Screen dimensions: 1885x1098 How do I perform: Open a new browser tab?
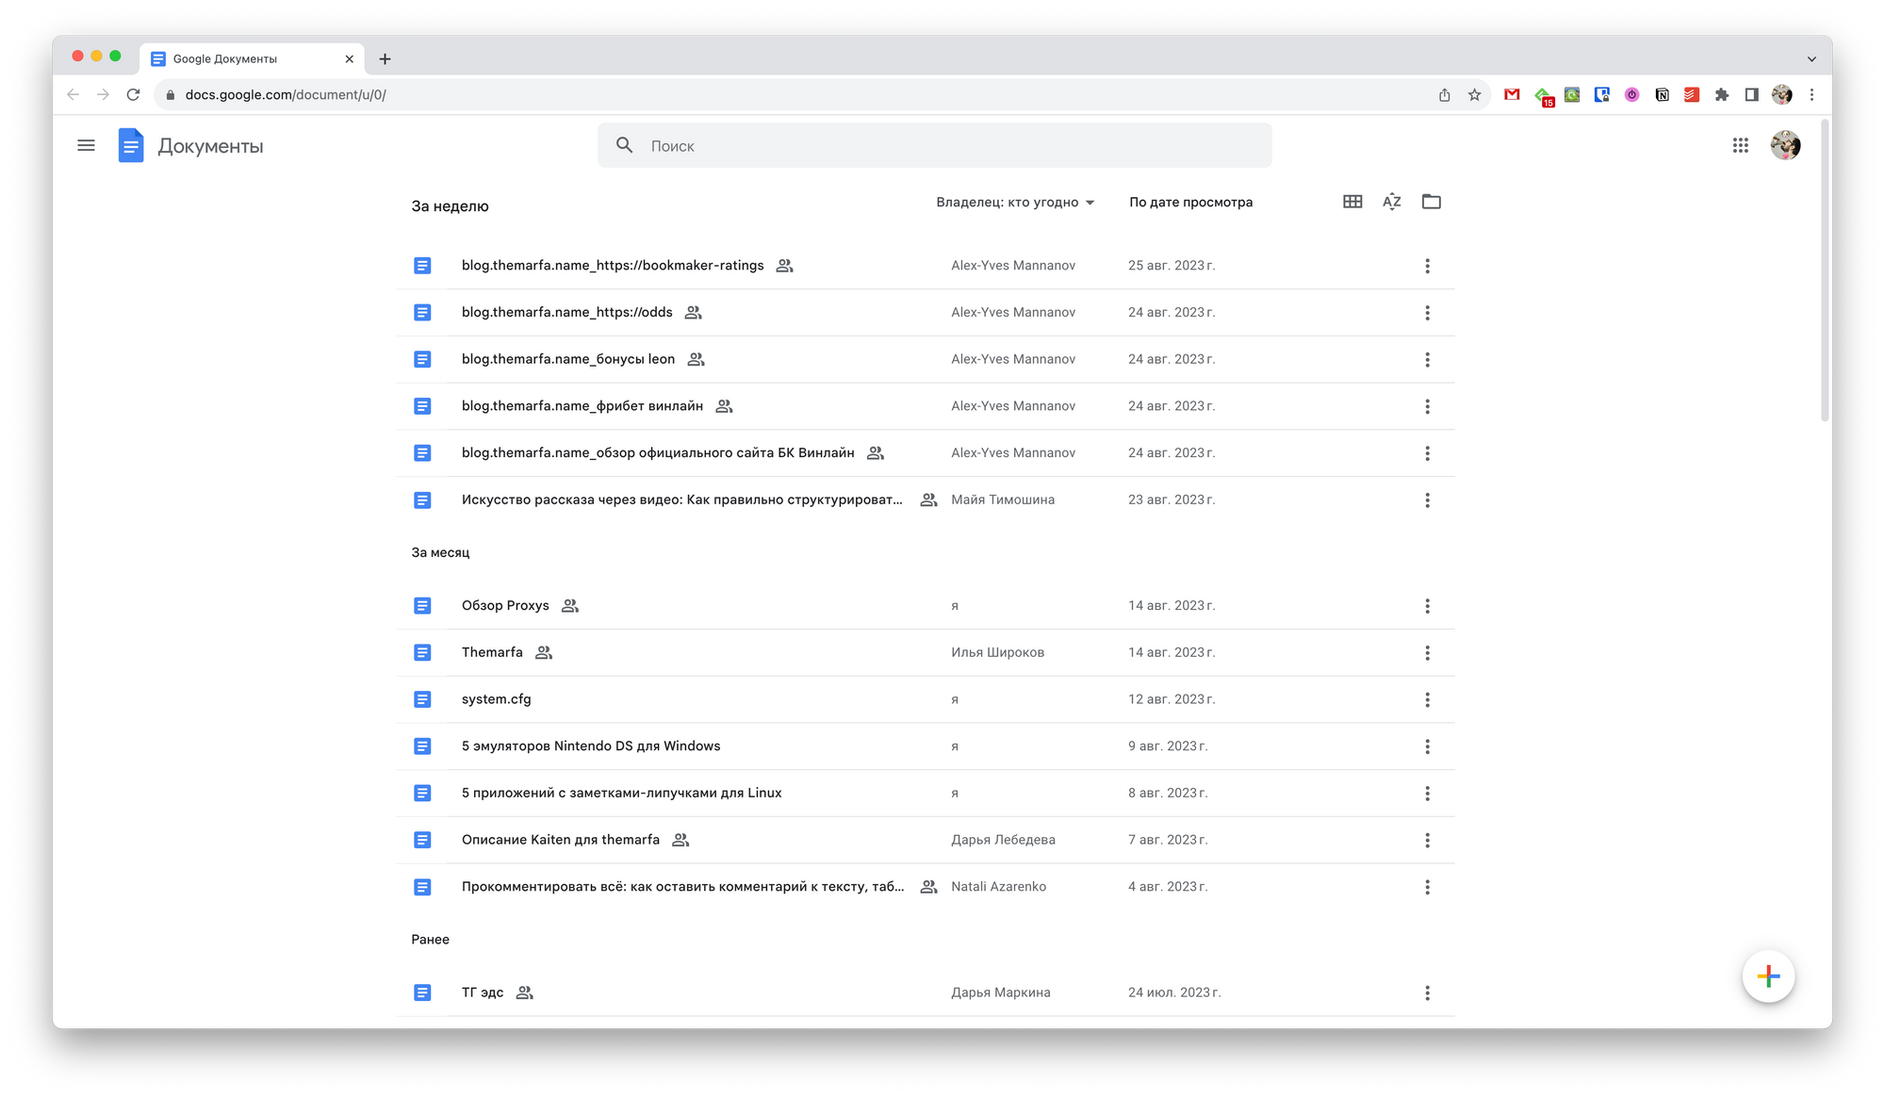385,58
